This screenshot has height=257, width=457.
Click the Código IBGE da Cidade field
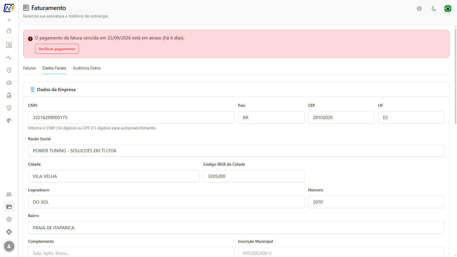point(254,176)
